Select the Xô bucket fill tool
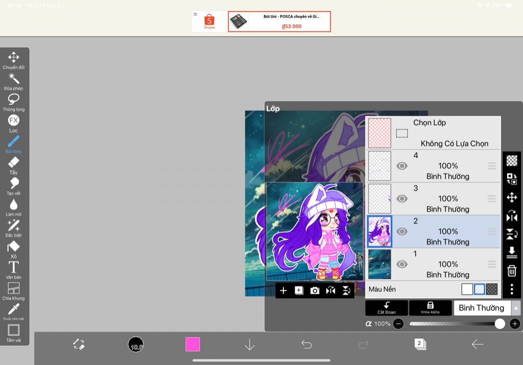This screenshot has height=365, width=523. (13, 250)
